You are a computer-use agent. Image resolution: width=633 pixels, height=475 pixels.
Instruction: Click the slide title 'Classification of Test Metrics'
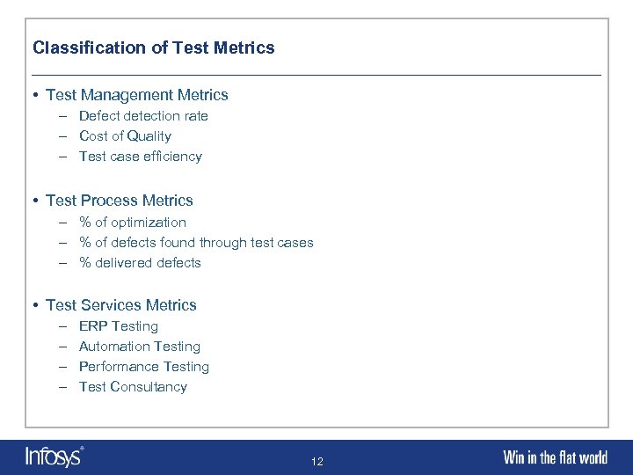154,47
